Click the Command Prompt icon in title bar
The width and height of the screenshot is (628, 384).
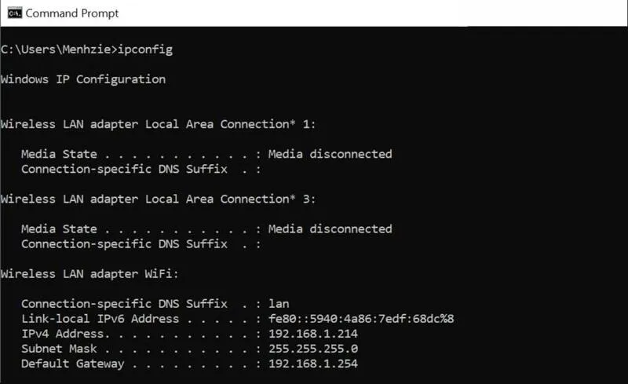pyautogui.click(x=14, y=13)
